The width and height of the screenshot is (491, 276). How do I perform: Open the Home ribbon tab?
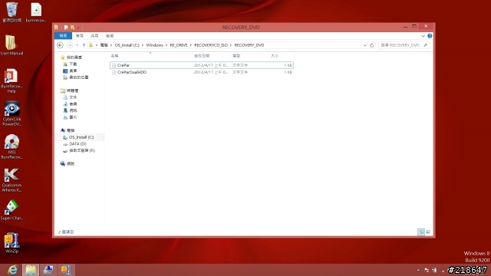click(80, 36)
